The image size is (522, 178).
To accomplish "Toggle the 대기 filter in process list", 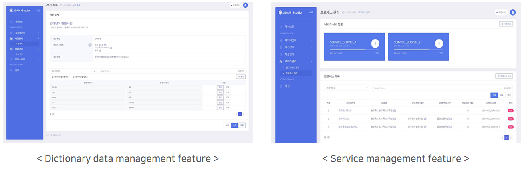I will coord(509,95).
